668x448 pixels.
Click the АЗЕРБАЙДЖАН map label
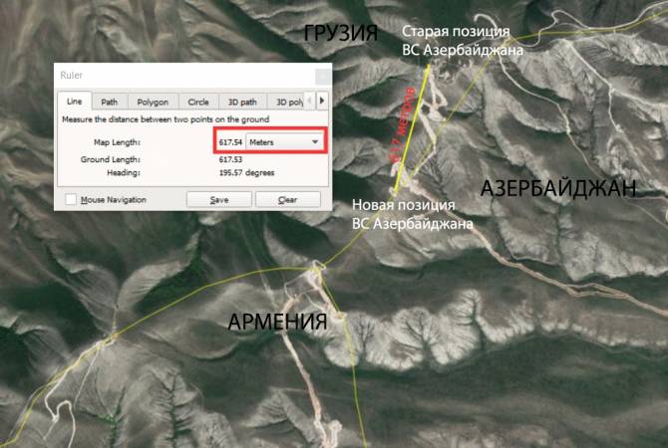[x=558, y=189]
